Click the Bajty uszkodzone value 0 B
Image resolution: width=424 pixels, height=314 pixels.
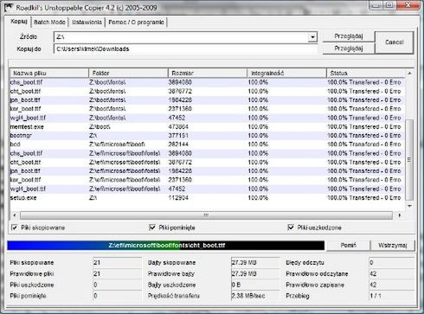click(255, 285)
